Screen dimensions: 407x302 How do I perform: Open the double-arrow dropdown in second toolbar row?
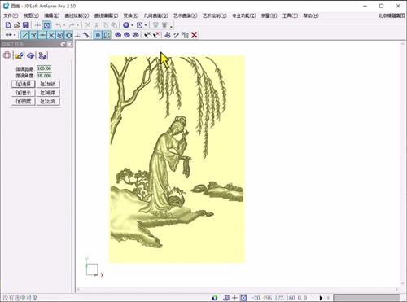point(15,35)
